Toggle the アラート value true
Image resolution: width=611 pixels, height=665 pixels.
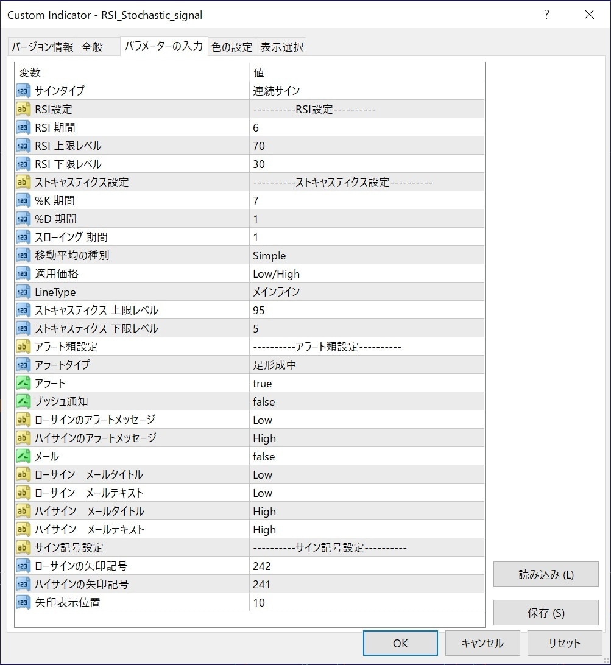[x=367, y=384]
